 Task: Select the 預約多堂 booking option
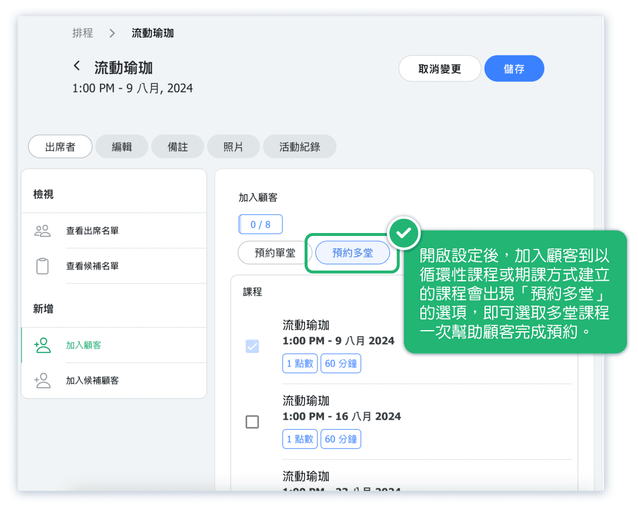coord(352,253)
